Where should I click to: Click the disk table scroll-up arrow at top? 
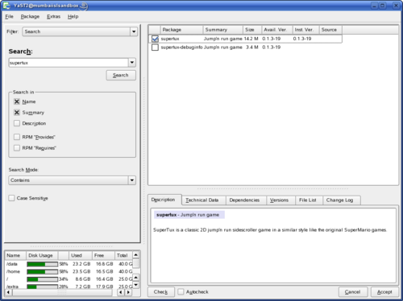pos(136,254)
